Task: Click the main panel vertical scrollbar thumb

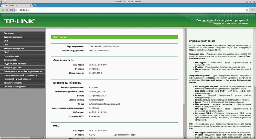Action: point(184,67)
